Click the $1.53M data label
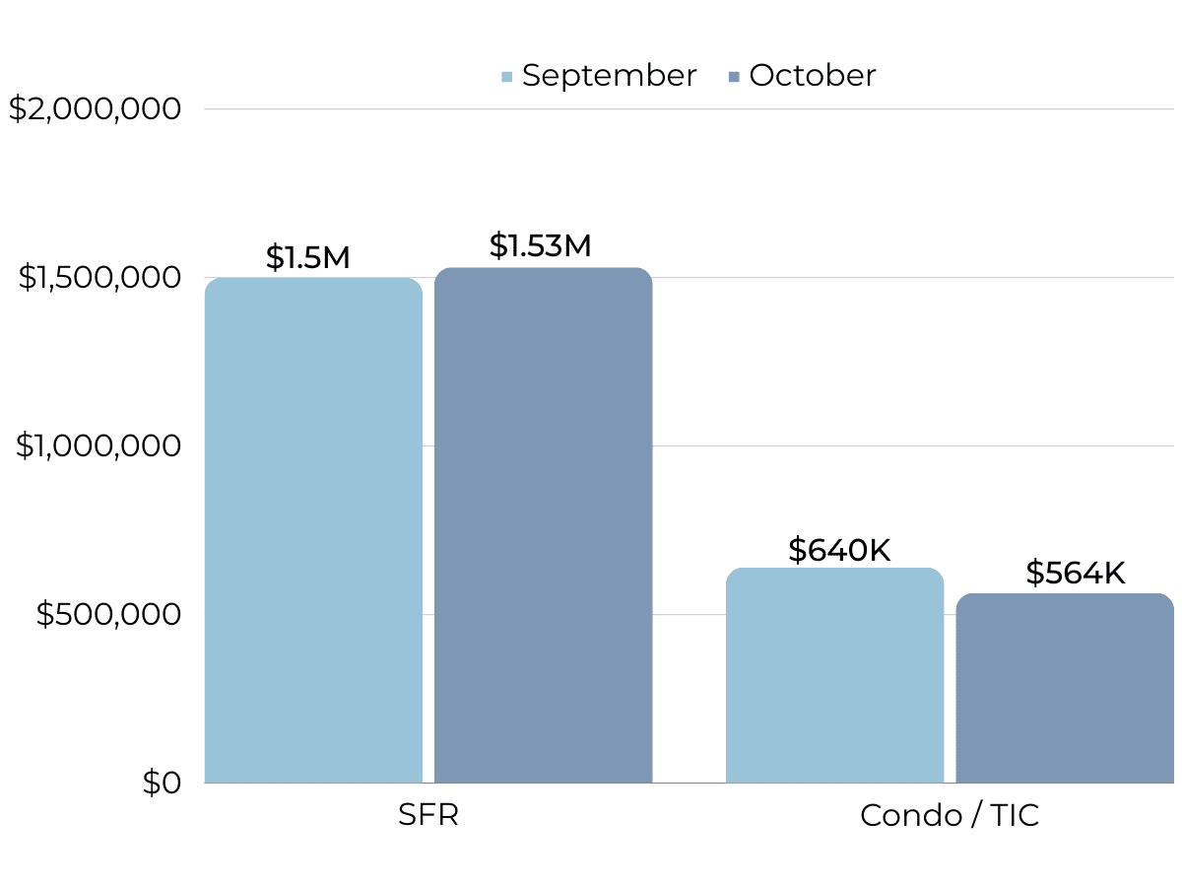This screenshot has height=887, width=1182. [540, 246]
